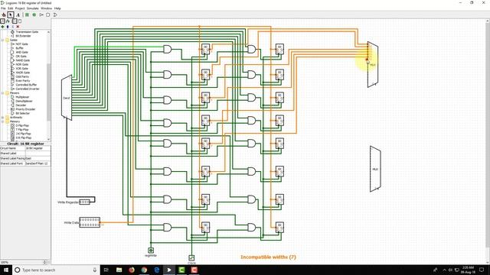490x275 pixels.
Task: Pick the AND gate toolbar icon
Action: tap(48, 15)
